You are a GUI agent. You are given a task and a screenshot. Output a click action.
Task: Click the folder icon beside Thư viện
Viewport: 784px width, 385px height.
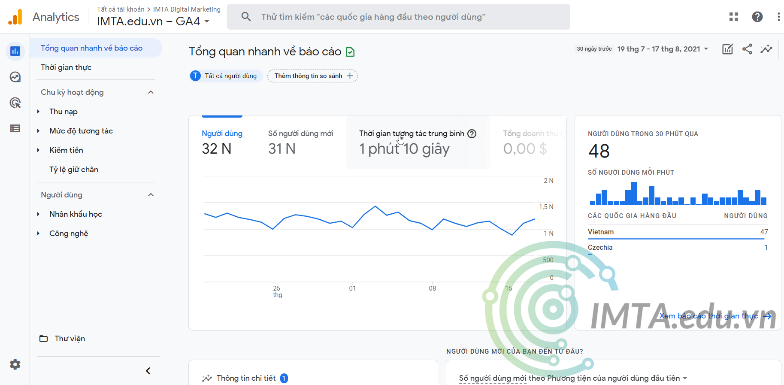click(44, 338)
